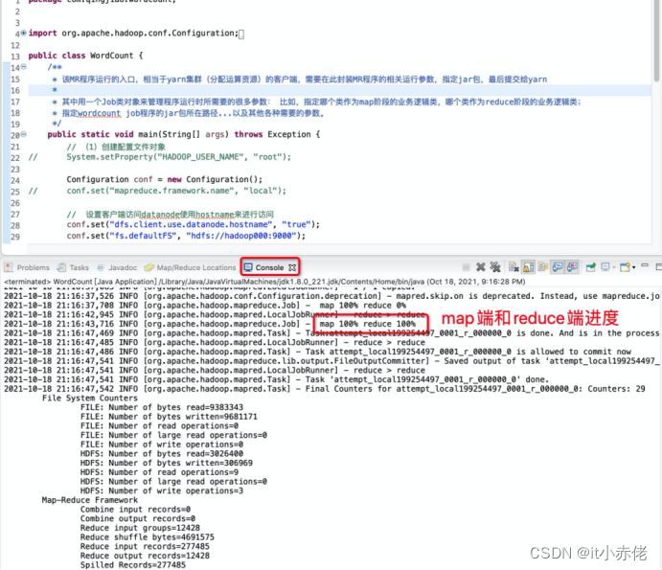
Task: Click the terminated WordCount launch description
Action: [x=264, y=282]
